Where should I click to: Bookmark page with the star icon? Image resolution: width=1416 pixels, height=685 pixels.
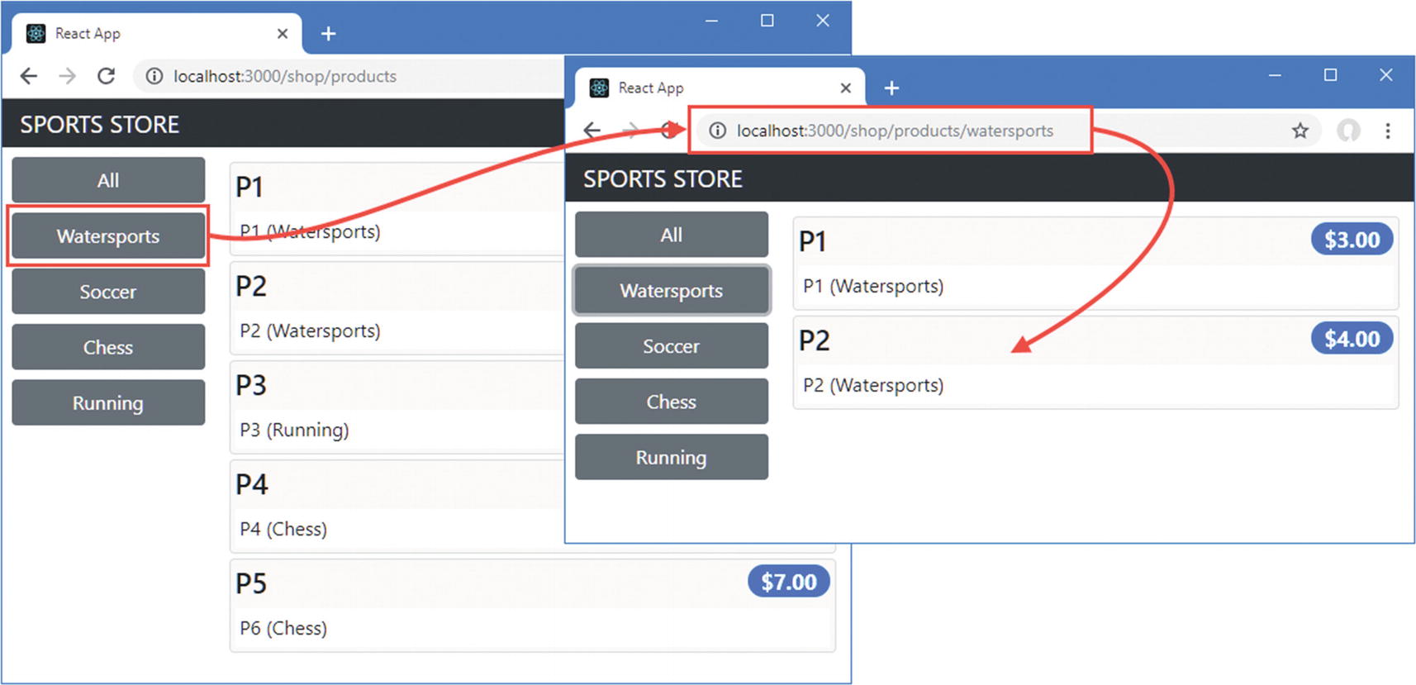(x=1300, y=131)
